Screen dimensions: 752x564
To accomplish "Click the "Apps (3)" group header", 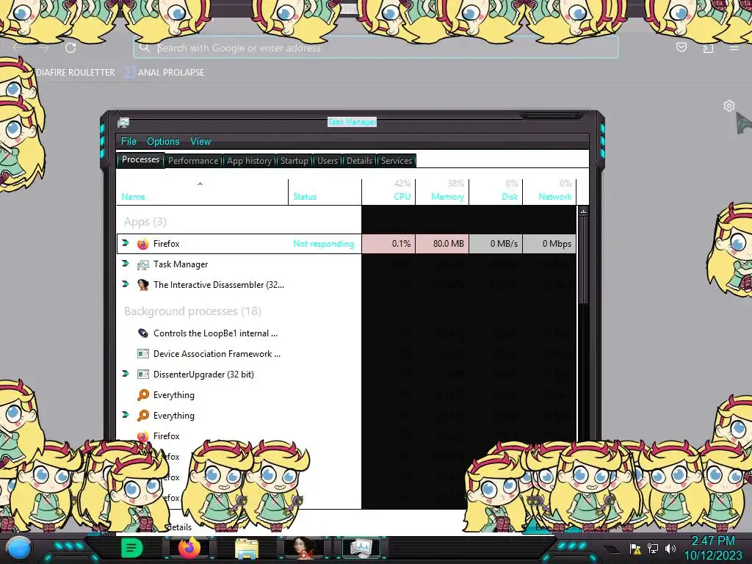I will [x=145, y=222].
